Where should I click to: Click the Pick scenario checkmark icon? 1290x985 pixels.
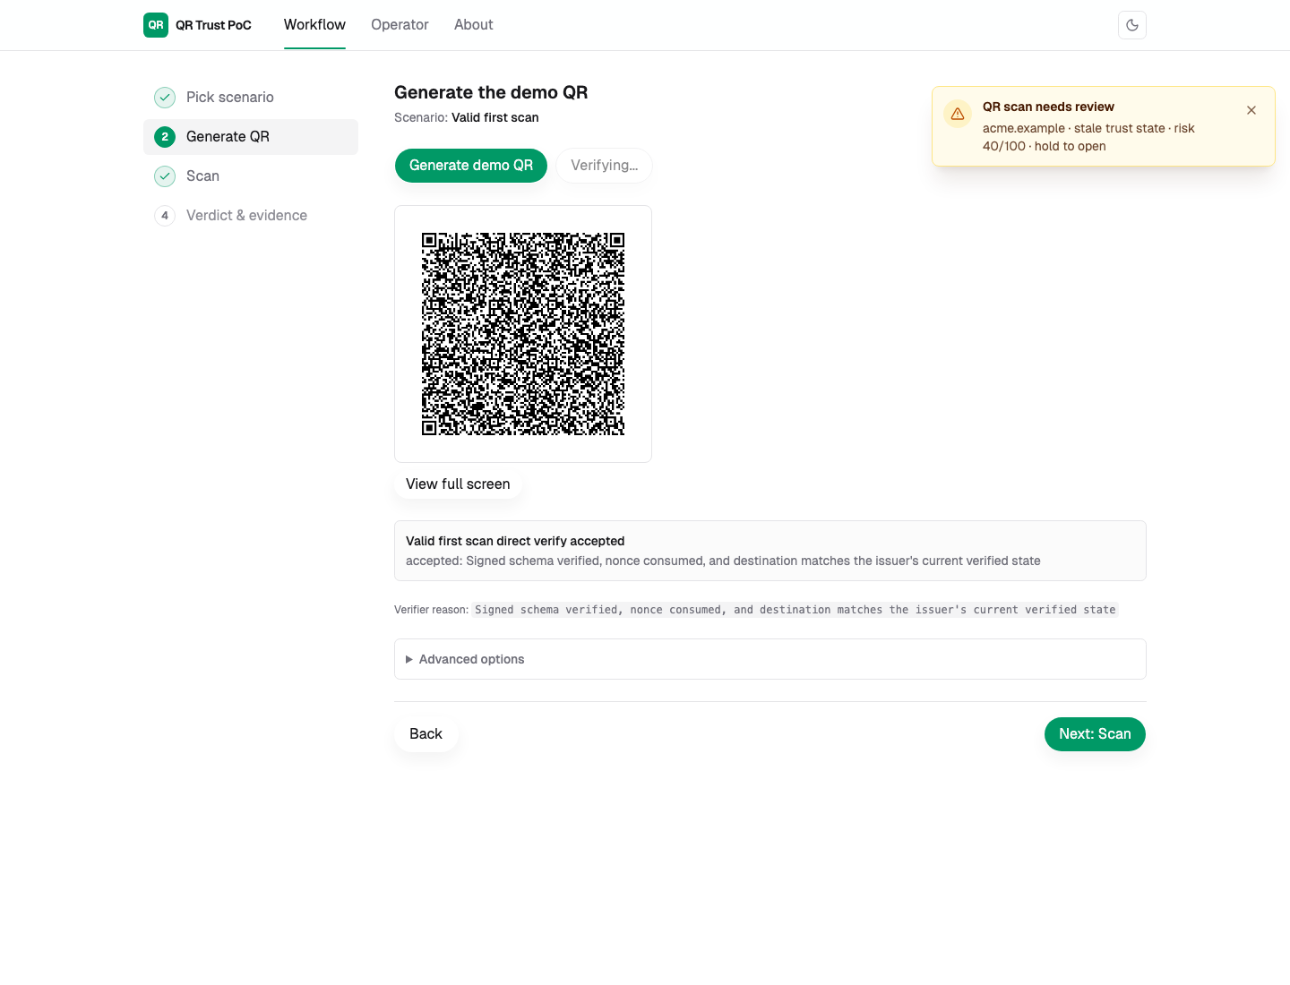coord(165,98)
